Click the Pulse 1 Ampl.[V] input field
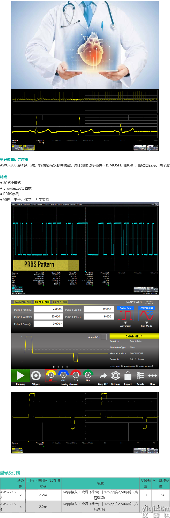This screenshot has height=518, width=170. [x=48, y=309]
